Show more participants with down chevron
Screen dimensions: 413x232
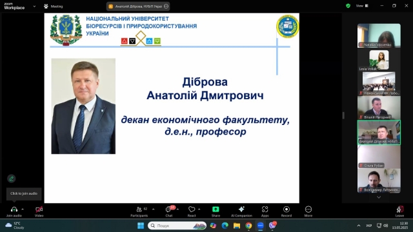(379, 197)
